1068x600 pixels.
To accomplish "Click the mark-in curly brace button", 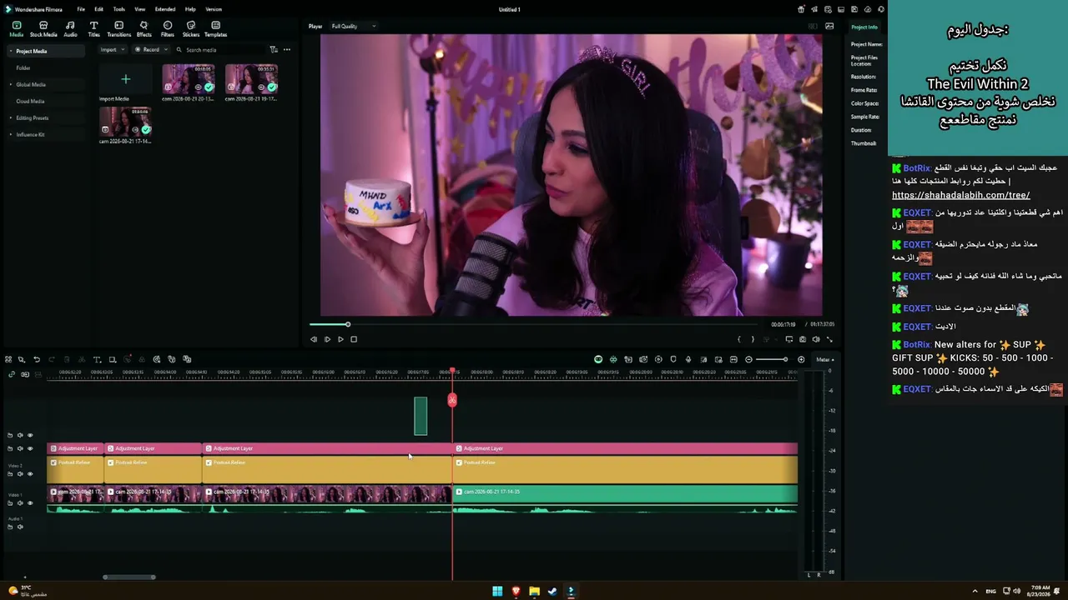I will click(739, 339).
